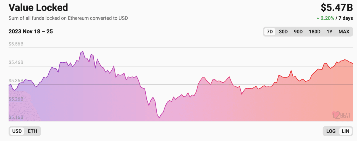Show the MAX time range

[344, 32]
